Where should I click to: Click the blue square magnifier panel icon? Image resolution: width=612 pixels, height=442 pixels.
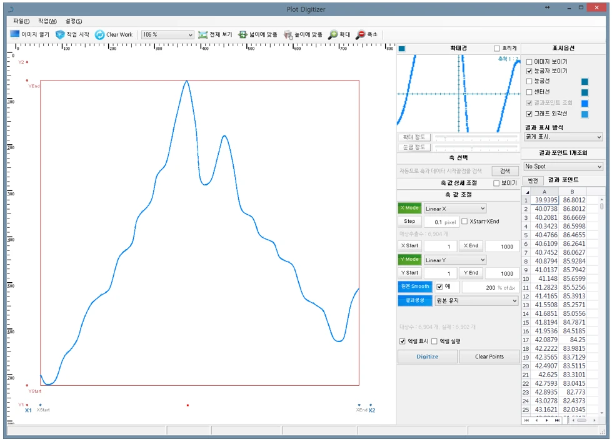[402, 49]
